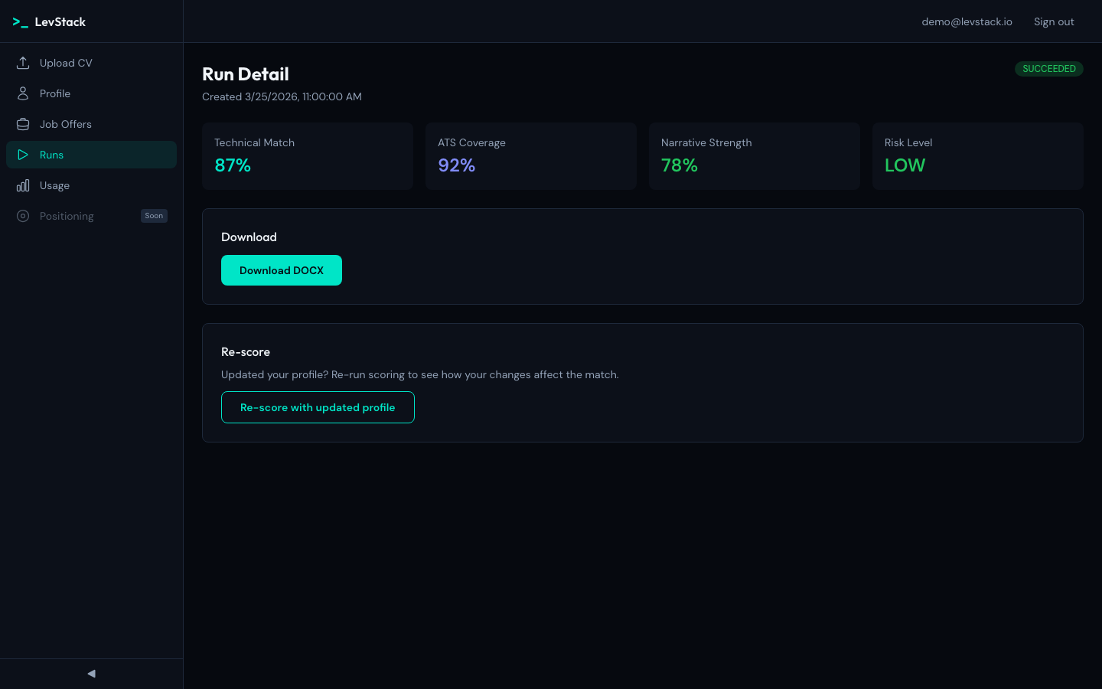1102x689 pixels.
Task: Click the demo@levstack.io account email
Action: (x=967, y=21)
